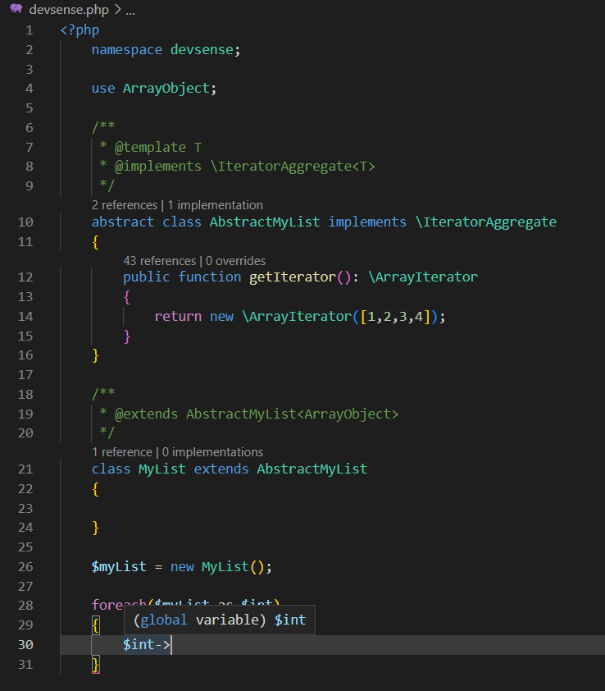The width and height of the screenshot is (605, 691).
Task: Click the namespace keyword on line 2
Action: [x=127, y=49]
